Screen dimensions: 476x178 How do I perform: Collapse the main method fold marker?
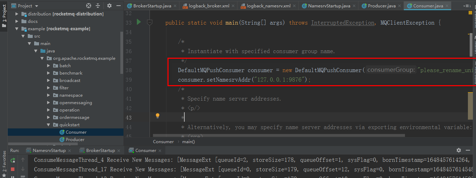coord(150,22)
